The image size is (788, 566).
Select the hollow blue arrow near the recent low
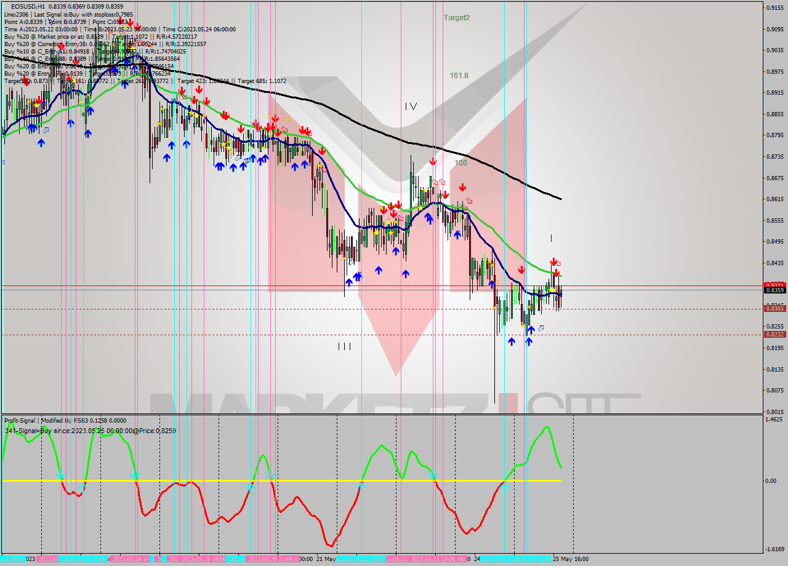tap(541, 328)
